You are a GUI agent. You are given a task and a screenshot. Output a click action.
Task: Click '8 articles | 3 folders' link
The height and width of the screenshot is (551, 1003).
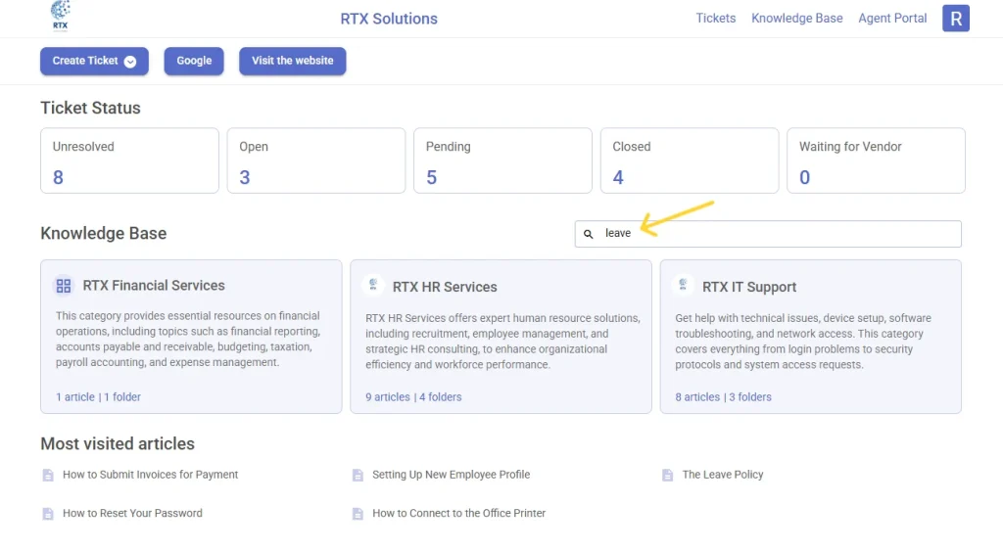(724, 397)
